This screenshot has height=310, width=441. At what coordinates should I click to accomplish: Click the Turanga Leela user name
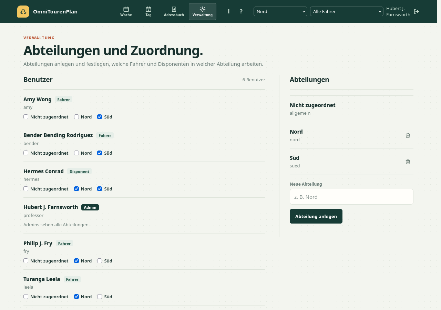click(42, 279)
